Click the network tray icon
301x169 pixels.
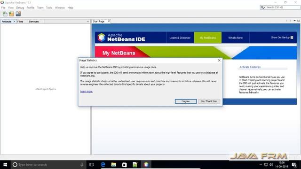point(266,165)
